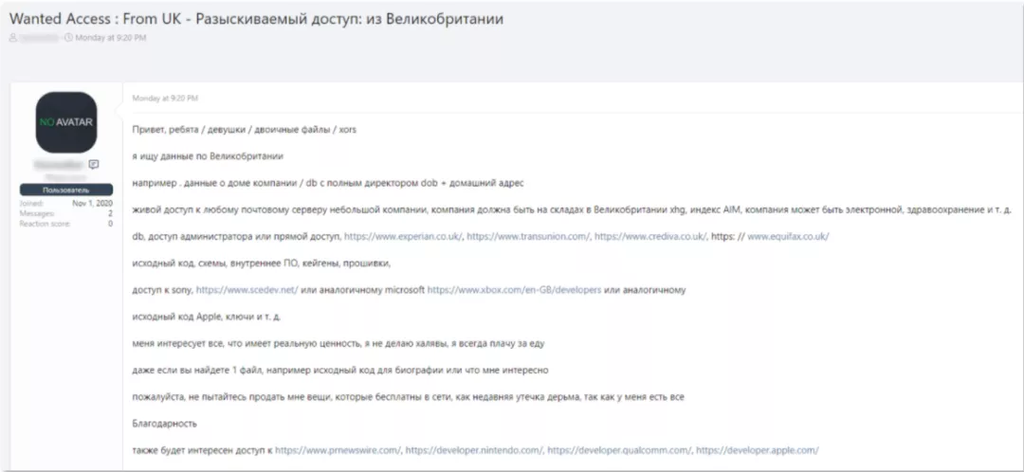
Task: Open the developer.nintendo.com link
Action: pyautogui.click(x=474, y=449)
